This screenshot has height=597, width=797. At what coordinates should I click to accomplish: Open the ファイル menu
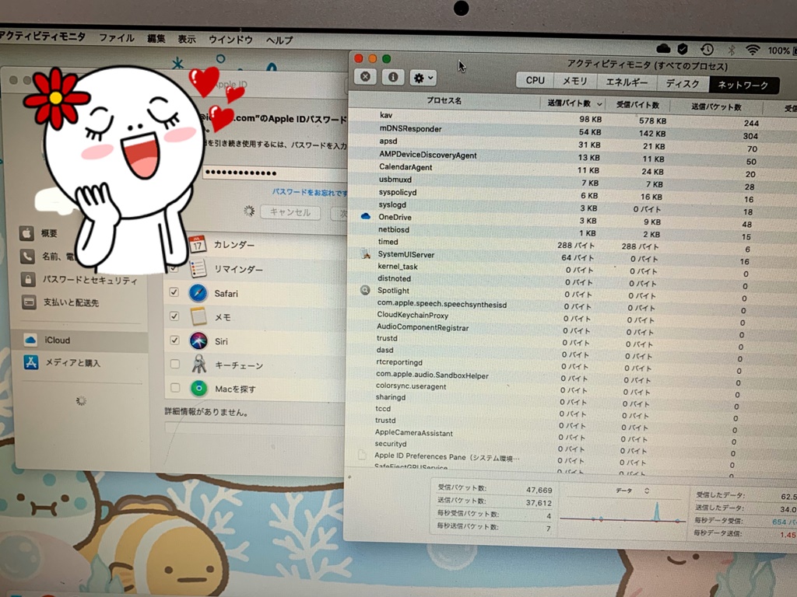point(117,37)
